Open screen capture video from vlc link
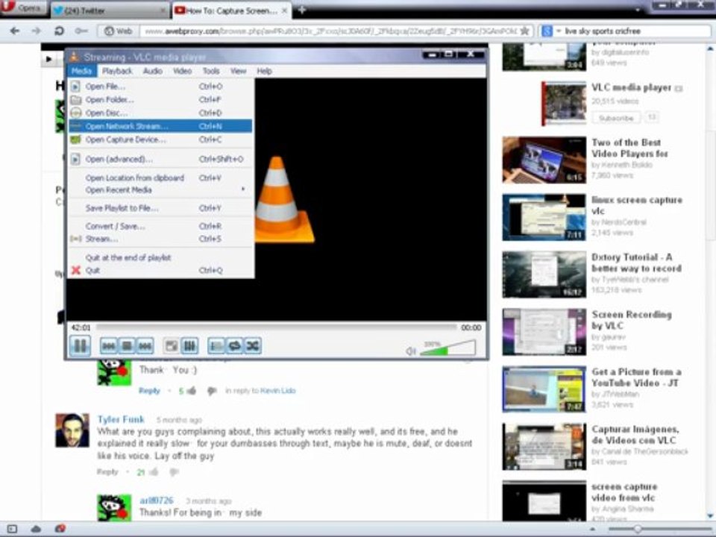 pyautogui.click(x=624, y=492)
